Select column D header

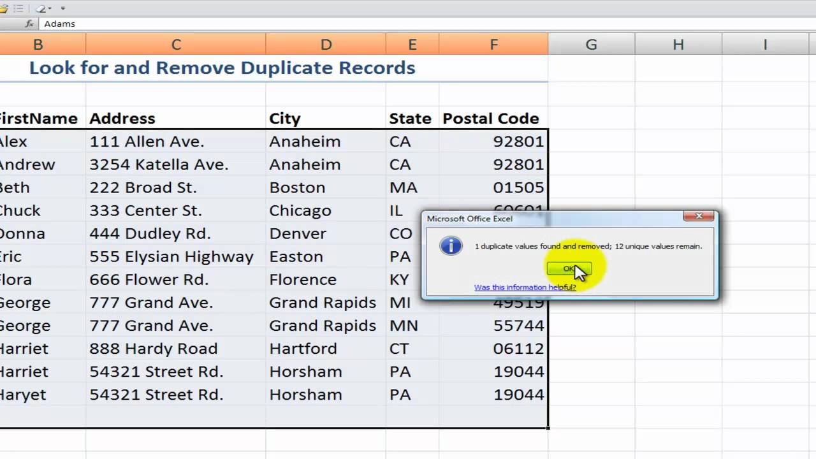326,45
